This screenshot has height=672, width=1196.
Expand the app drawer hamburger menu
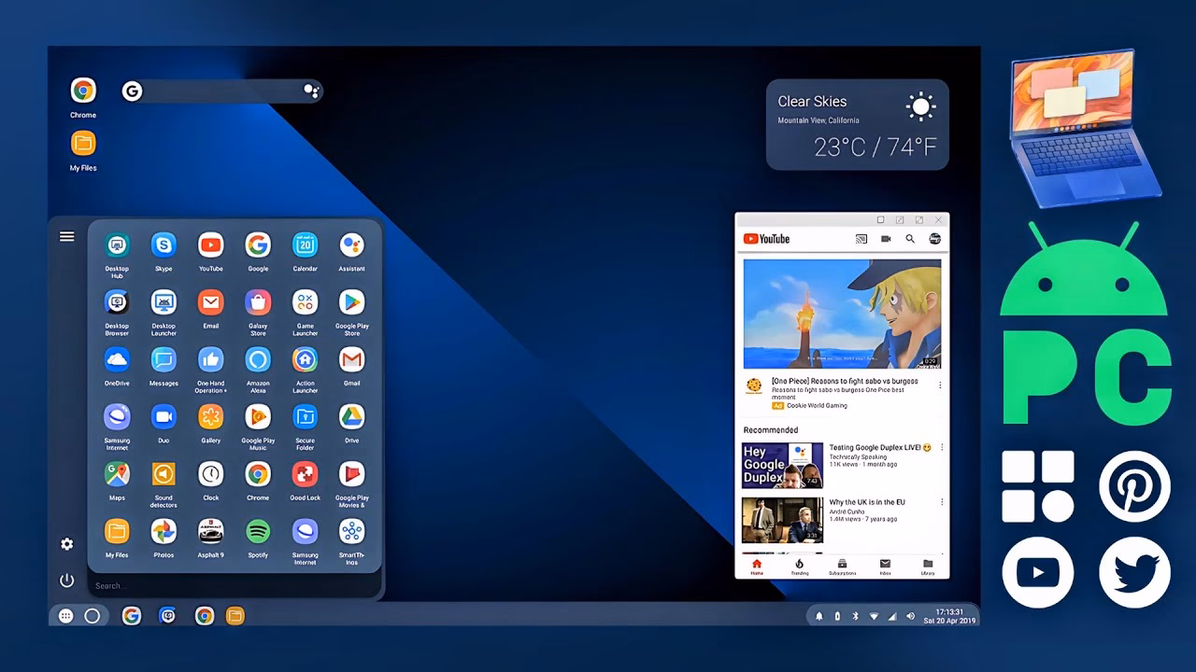[66, 236]
